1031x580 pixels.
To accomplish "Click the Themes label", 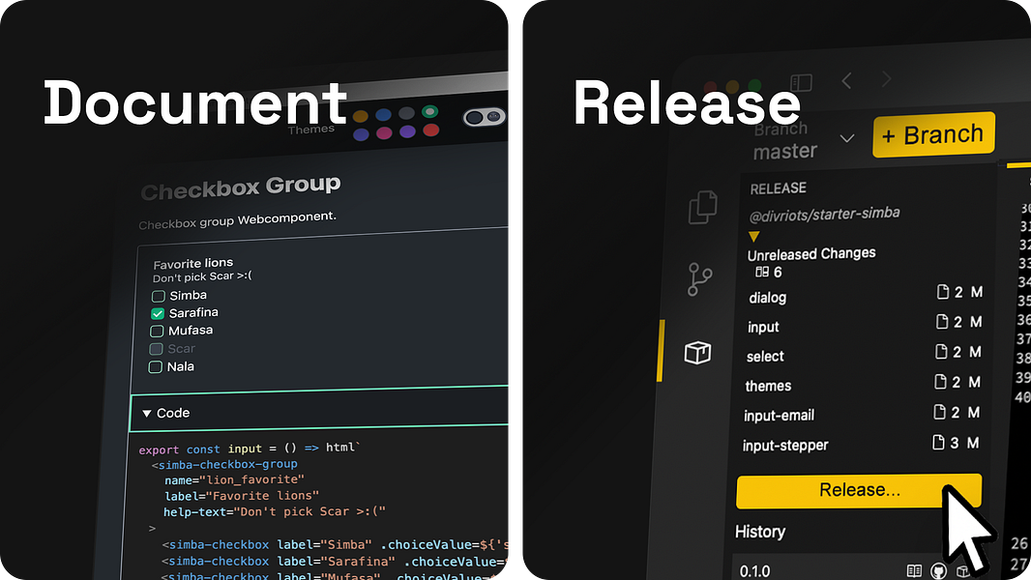I will pos(311,130).
